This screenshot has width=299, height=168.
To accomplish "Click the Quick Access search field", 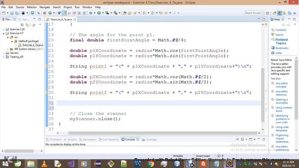I will 253,13.
